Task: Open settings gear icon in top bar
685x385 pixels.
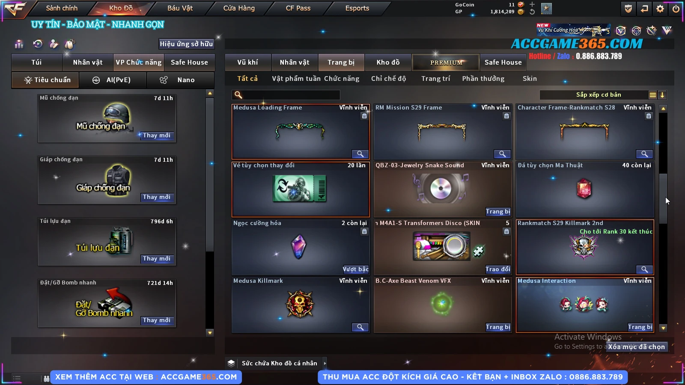Action: 660,8
